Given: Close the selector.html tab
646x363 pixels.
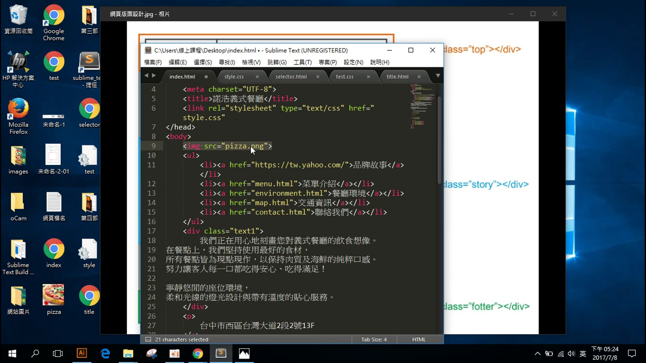Looking at the screenshot, I should [x=318, y=77].
